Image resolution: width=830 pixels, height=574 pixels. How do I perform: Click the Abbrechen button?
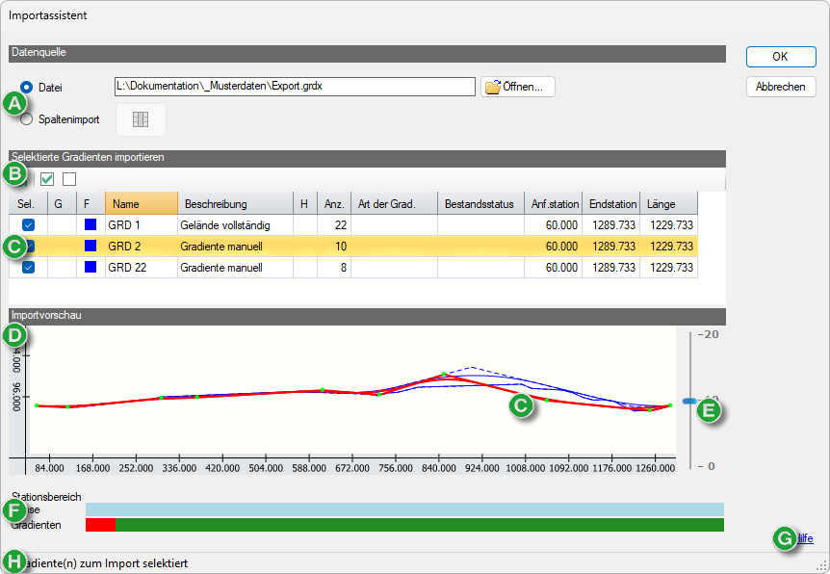coord(781,87)
